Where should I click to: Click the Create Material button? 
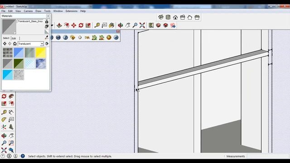coord(47,27)
